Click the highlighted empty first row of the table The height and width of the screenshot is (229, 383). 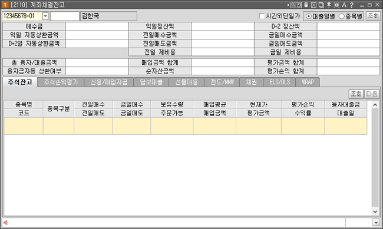pyautogui.click(x=186, y=126)
